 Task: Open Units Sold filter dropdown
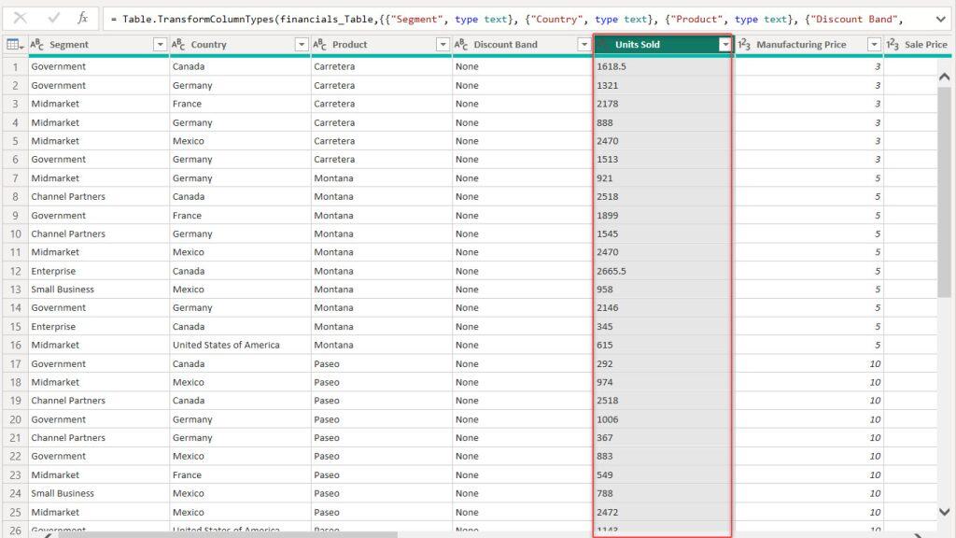pyautogui.click(x=724, y=45)
